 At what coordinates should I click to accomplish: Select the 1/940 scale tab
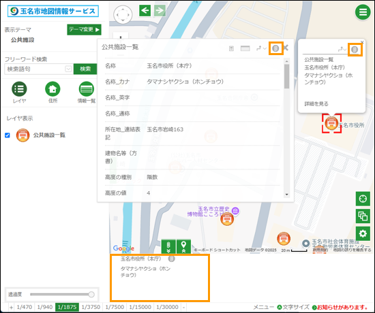[45, 307]
